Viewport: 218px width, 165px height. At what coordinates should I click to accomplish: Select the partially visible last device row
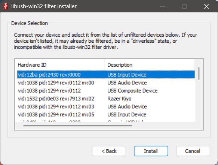coord(106,121)
